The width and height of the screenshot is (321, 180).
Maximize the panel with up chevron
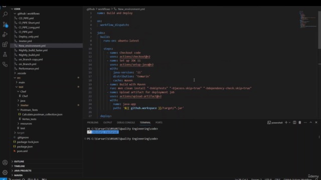coord(311,122)
